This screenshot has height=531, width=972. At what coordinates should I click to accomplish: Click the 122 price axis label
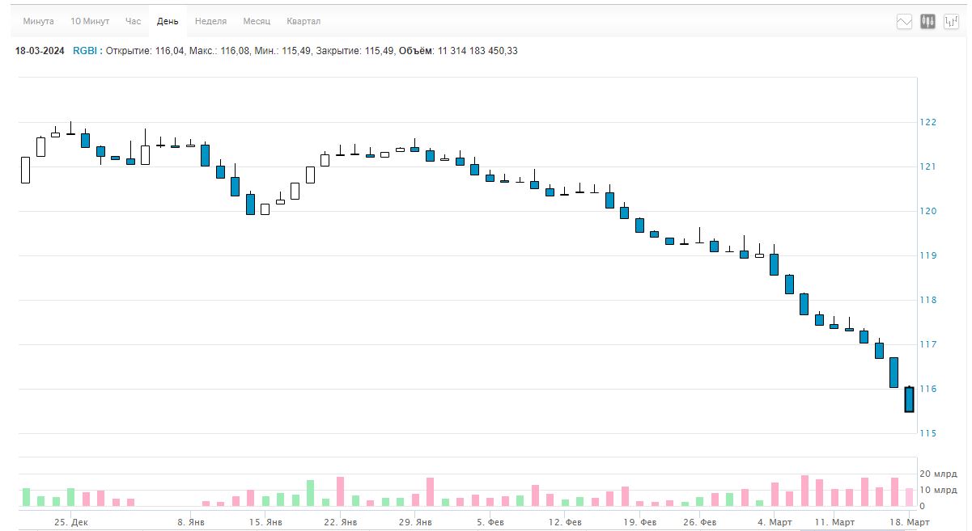coord(928,122)
